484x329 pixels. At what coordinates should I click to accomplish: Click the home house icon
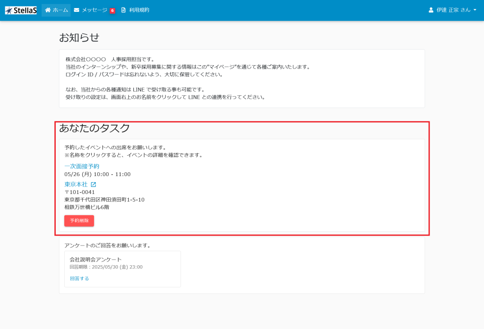(x=48, y=10)
